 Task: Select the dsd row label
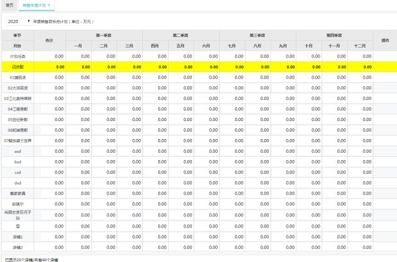pos(18,183)
